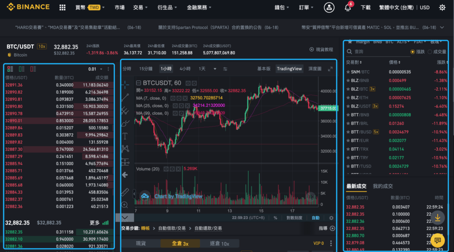Select the ruler measure tool
The image size is (454, 252).
[x=125, y=192]
